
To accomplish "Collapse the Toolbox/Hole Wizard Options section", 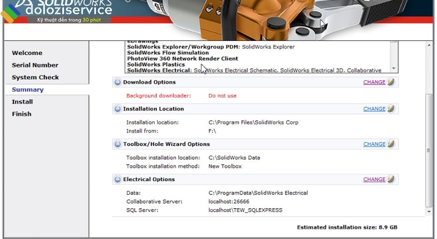I will 118,144.
